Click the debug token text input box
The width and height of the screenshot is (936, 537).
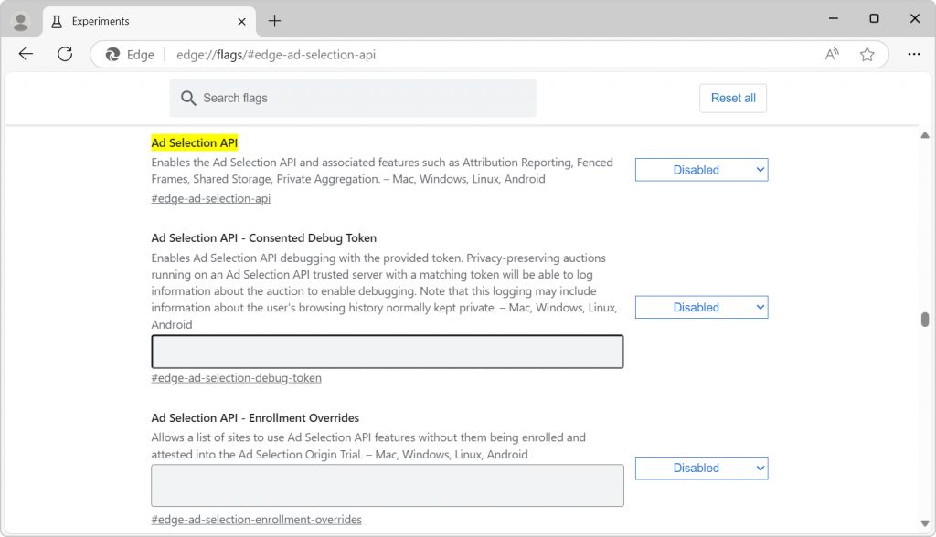[387, 352]
